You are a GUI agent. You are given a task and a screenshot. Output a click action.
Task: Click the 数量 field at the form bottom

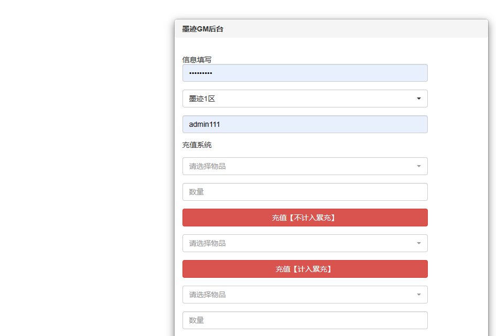coord(305,320)
